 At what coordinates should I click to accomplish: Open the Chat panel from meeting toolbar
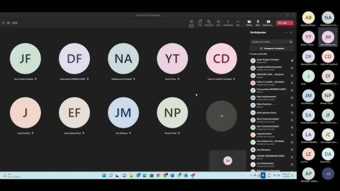click(x=200, y=23)
